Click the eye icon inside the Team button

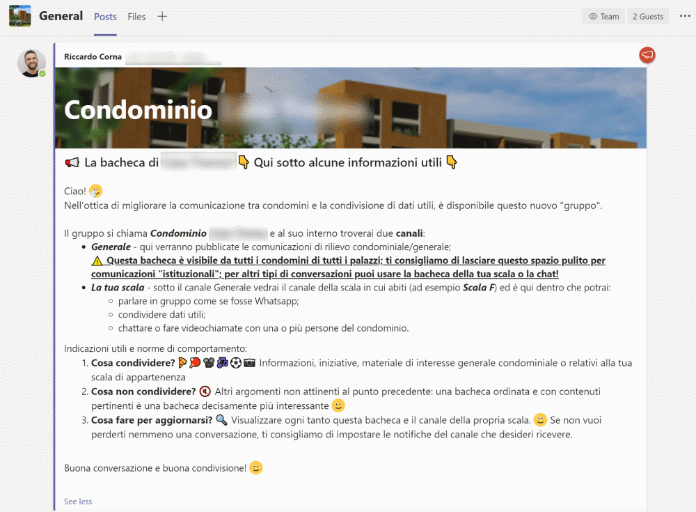593,17
